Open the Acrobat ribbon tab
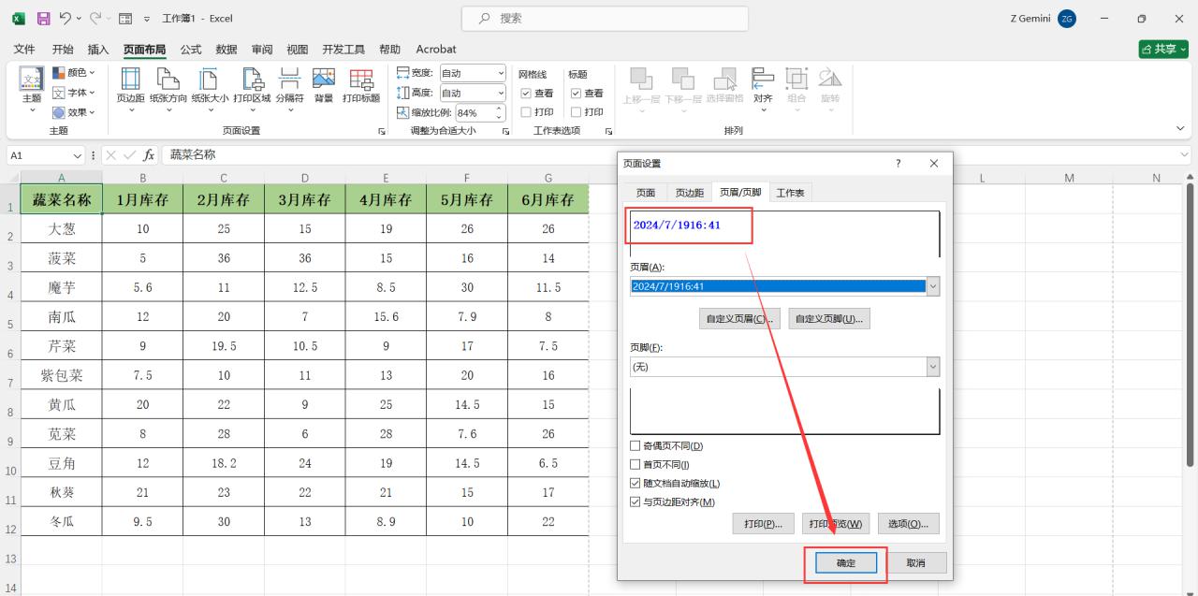 coord(436,49)
